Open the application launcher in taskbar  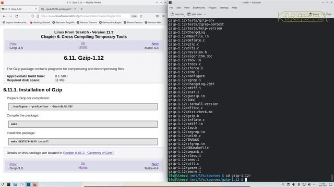pos(2,184)
